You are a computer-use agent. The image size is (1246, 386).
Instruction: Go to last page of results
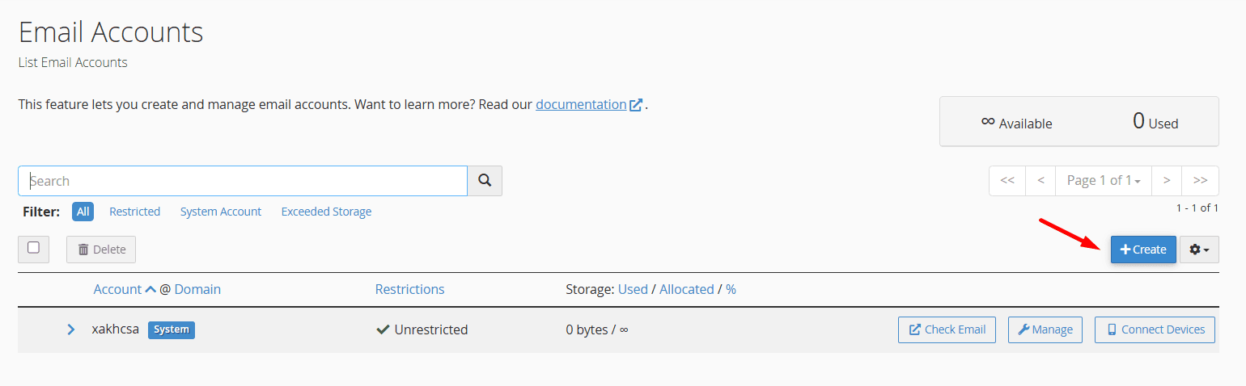tap(1200, 180)
